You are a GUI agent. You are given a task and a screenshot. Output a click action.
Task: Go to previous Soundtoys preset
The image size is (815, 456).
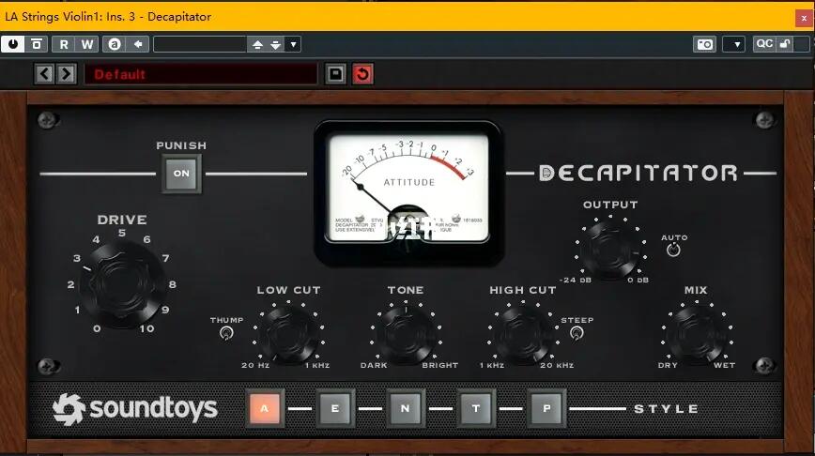point(44,74)
